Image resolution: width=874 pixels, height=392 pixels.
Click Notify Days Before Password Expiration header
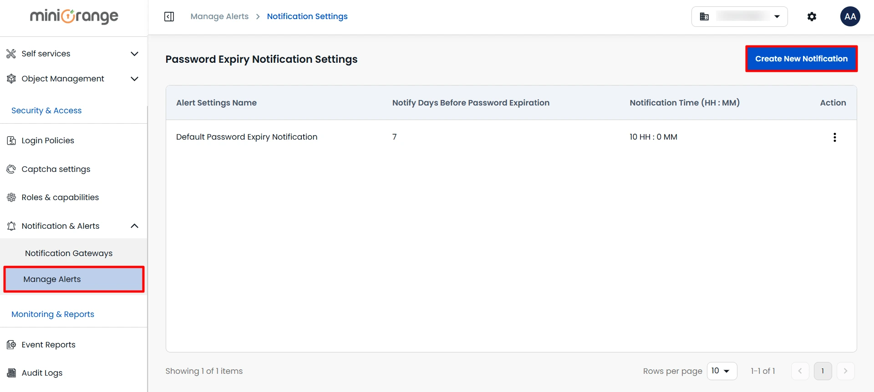click(471, 103)
